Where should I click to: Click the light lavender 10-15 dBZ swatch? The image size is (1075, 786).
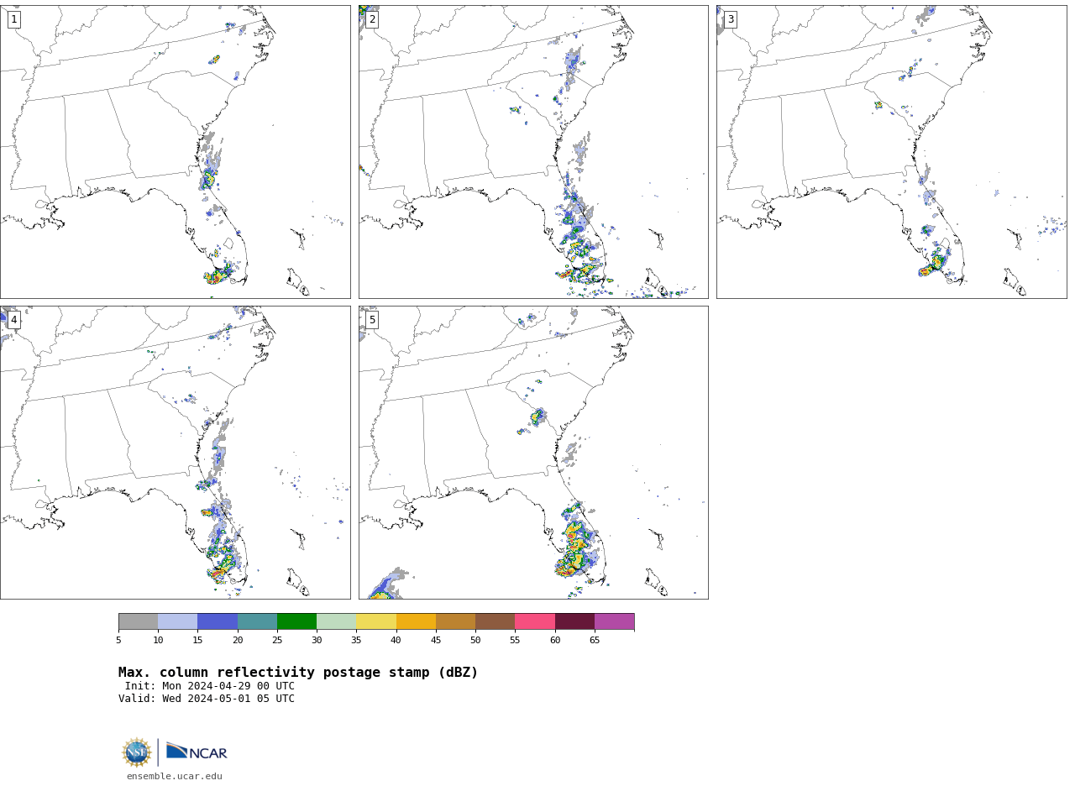[177, 621]
